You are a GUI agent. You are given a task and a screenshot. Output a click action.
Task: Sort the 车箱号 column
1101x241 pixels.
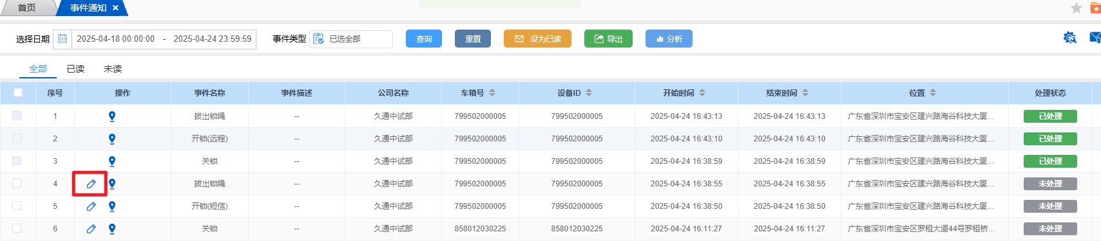pyautogui.click(x=492, y=93)
